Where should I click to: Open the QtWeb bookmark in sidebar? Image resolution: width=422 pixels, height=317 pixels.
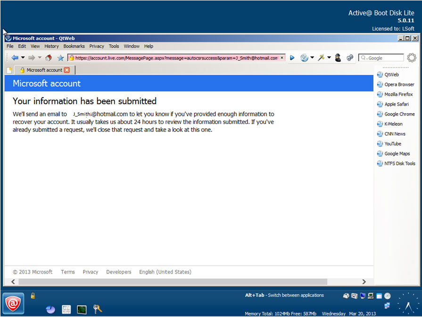pos(388,74)
